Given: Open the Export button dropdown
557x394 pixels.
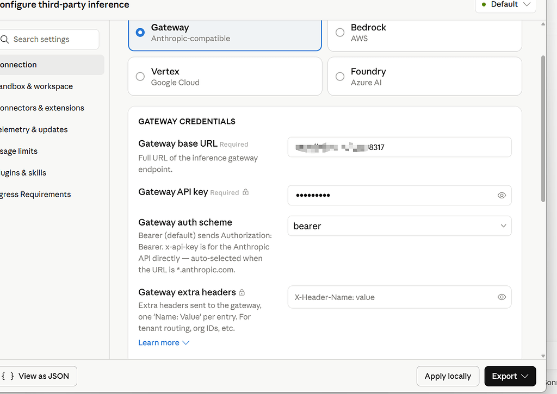Looking at the screenshot, I should click(x=510, y=376).
